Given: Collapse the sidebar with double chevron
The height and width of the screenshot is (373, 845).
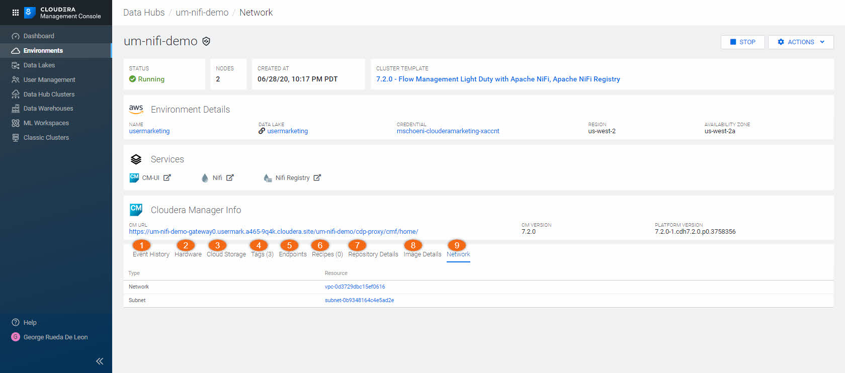Looking at the screenshot, I should tap(100, 361).
